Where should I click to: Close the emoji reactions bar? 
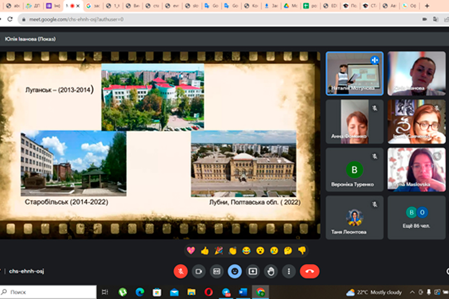point(234,271)
